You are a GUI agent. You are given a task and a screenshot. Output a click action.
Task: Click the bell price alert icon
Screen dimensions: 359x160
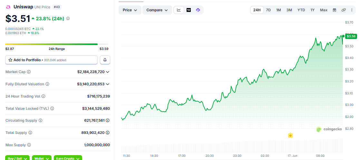point(105,60)
